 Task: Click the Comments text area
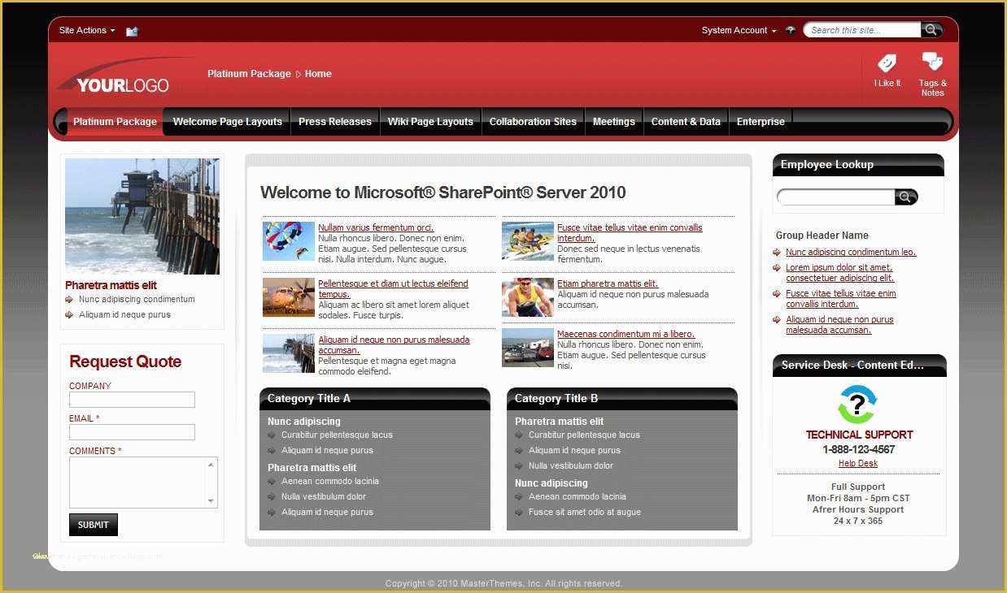(137, 483)
